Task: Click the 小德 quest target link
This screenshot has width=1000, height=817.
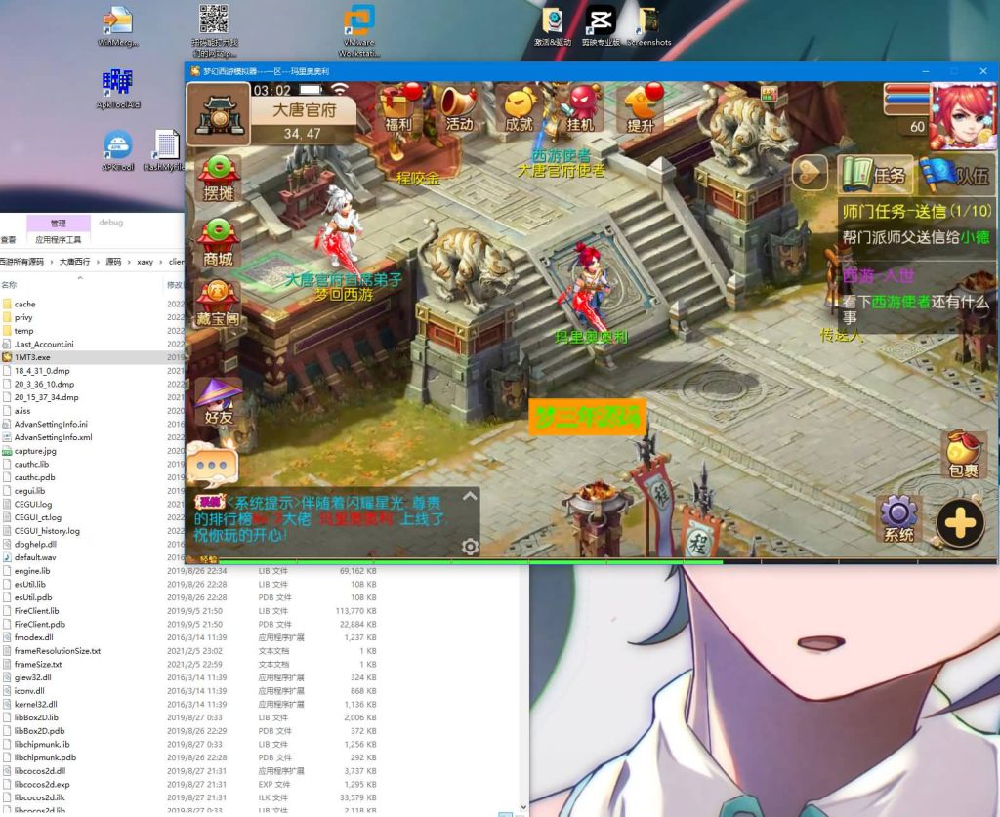Action: [976, 237]
